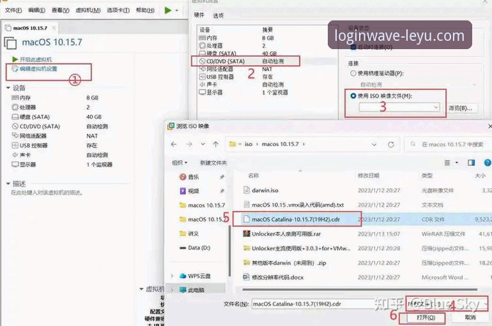Image resolution: width=492 pixels, height=326 pixels.
Task: Open 视频 in navigation pane
Action: click(193, 191)
